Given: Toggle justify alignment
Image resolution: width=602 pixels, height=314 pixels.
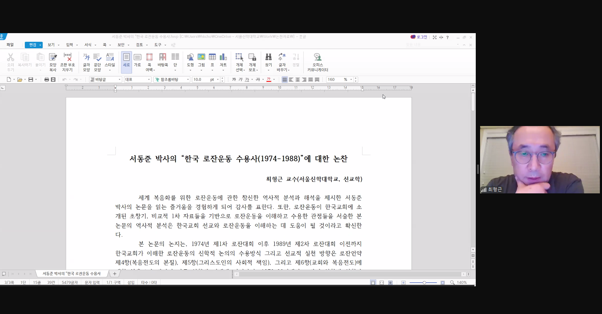Looking at the screenshot, I should pyautogui.click(x=285, y=80).
